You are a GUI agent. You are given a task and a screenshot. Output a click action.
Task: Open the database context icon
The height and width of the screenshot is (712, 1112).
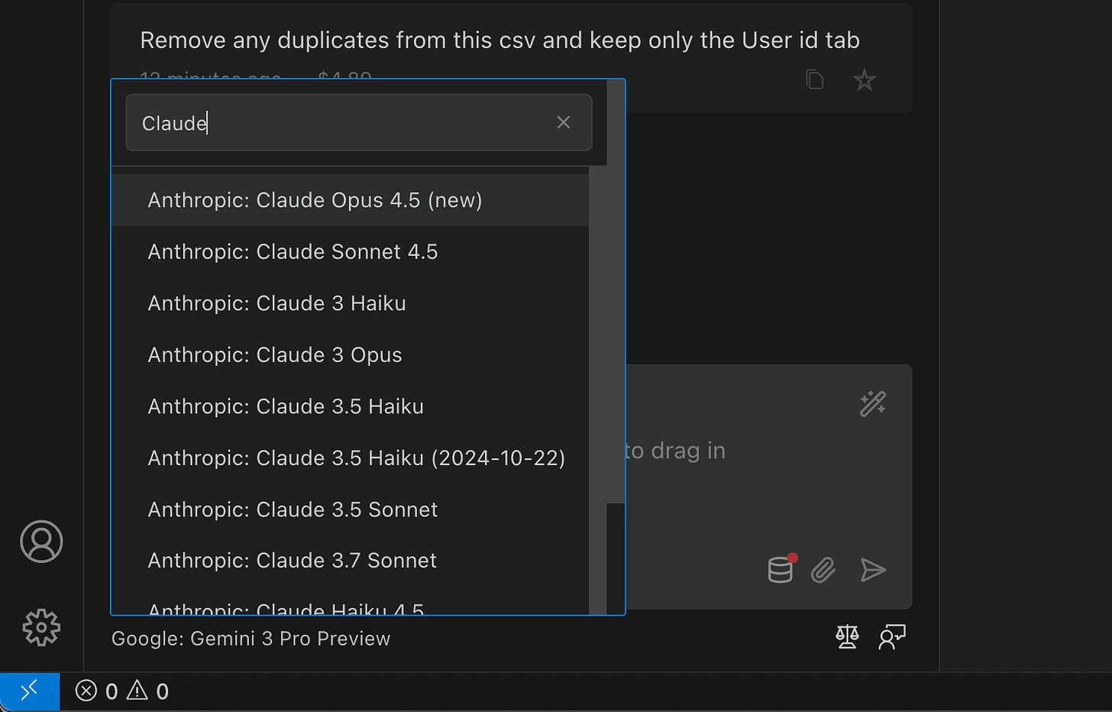coord(781,569)
